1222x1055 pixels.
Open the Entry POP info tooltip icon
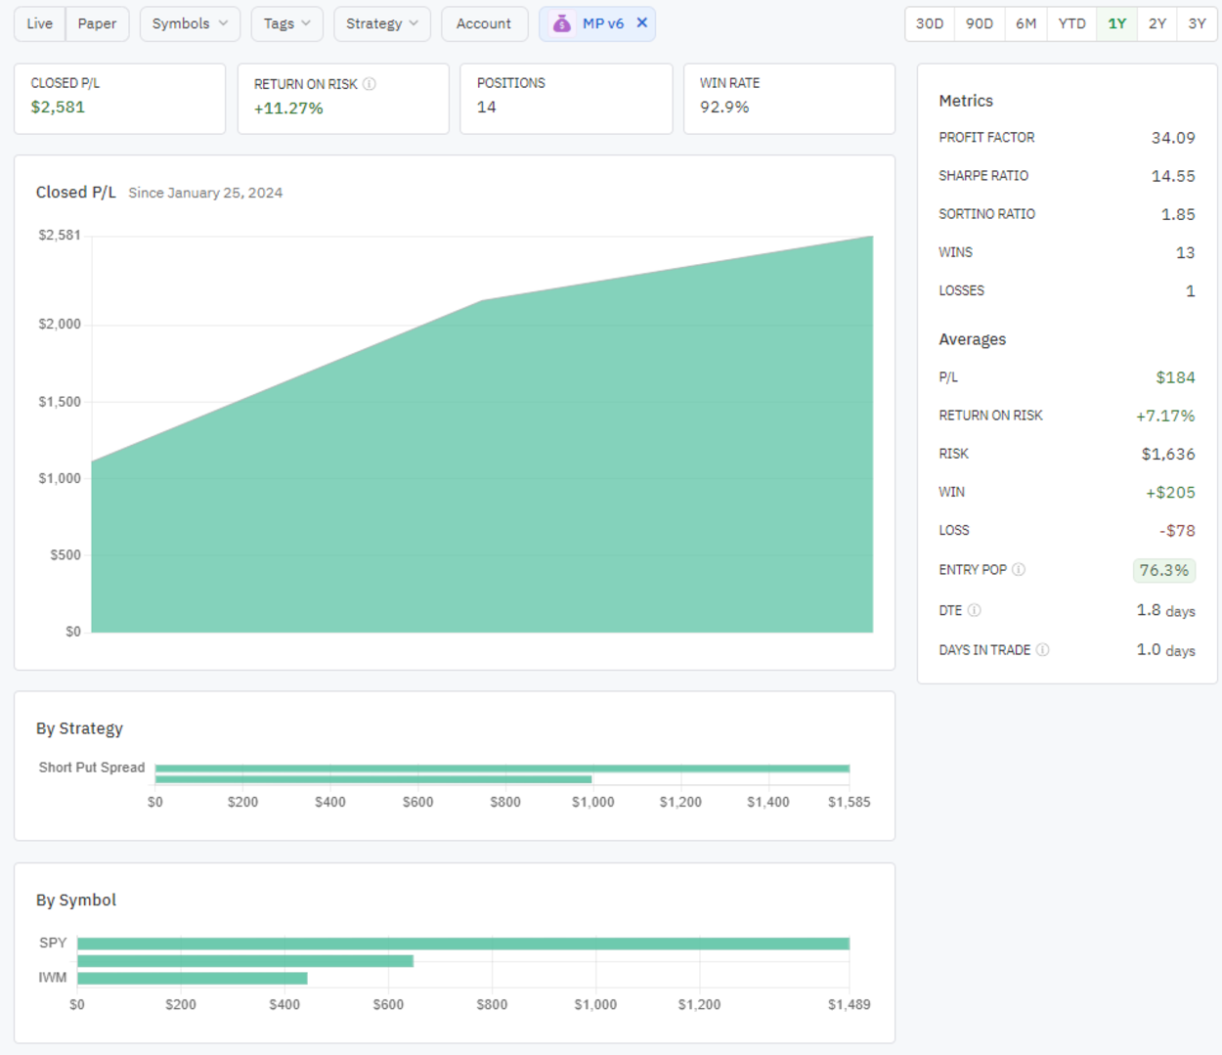[x=1018, y=570]
